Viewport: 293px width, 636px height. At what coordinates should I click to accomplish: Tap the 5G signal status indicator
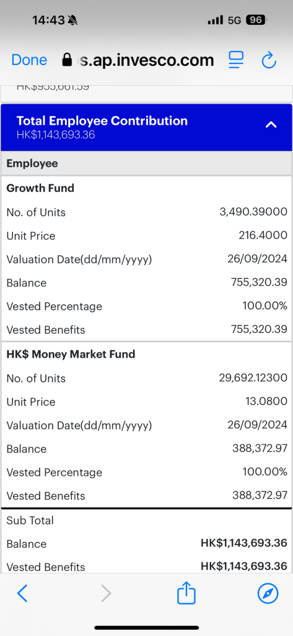(x=235, y=20)
